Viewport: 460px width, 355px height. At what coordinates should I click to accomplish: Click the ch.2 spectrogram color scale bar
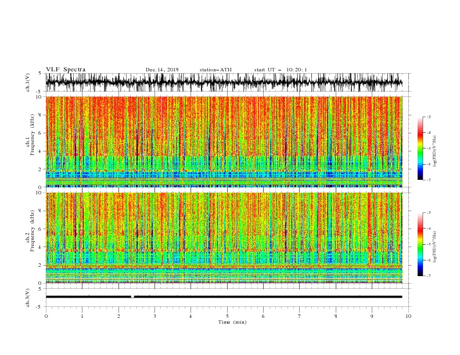pyautogui.click(x=421, y=244)
